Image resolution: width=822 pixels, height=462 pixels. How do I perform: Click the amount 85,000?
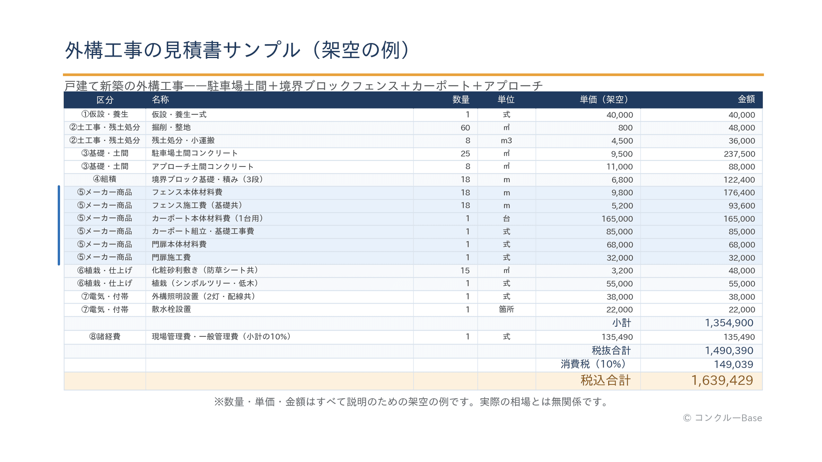[x=741, y=232]
